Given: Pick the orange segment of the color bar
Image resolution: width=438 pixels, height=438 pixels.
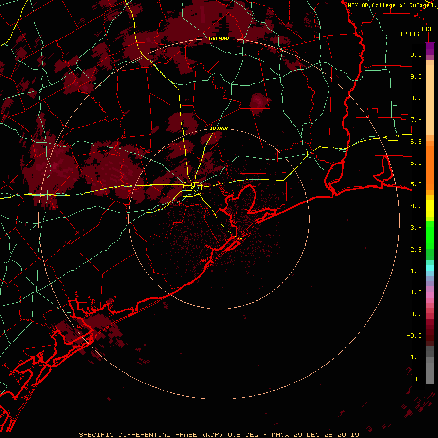Looking at the screenshot, I should coord(430,167).
